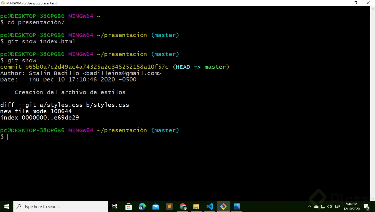
Task: Switch to Visual Studio Code on the taskbar
Action: [x=210, y=206]
